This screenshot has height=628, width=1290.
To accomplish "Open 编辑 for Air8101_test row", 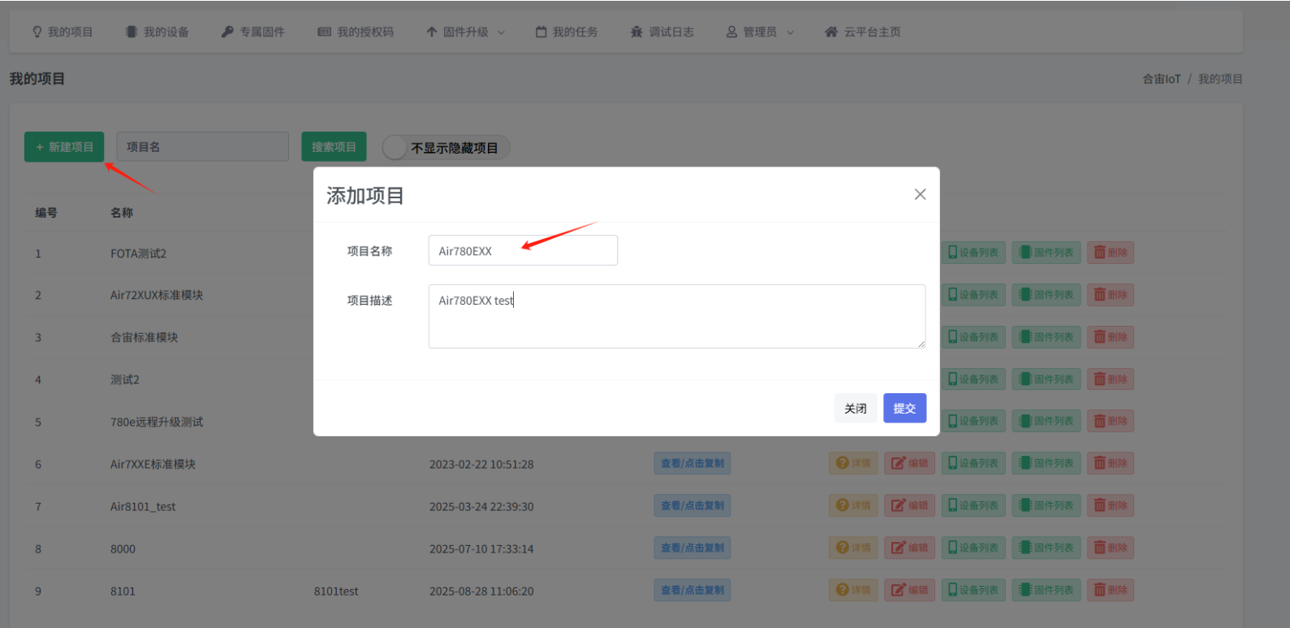I will pos(909,505).
